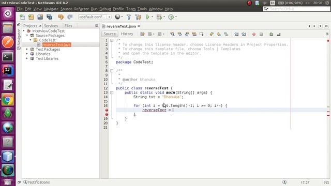
Task: Click Find Next Occurrence icon
Action: click(187, 34)
